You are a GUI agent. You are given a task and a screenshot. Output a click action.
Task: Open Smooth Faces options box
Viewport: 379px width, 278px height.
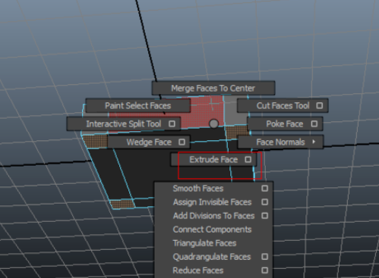(x=264, y=189)
